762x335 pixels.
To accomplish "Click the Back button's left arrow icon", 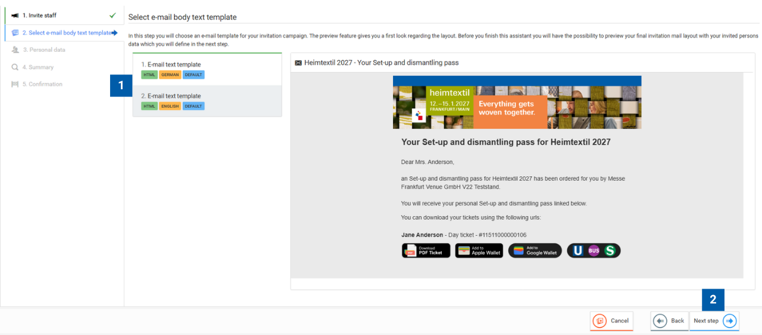I will pos(660,321).
